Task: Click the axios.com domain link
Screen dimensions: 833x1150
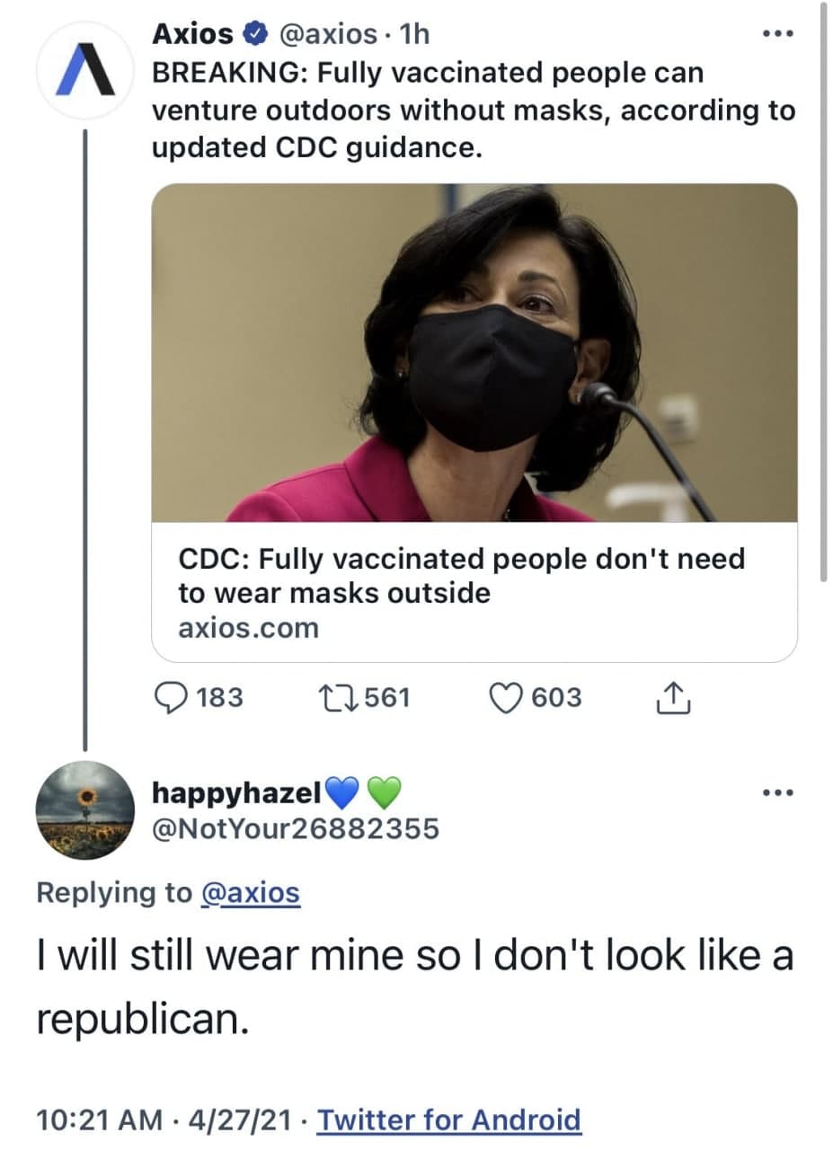Action: pos(249,627)
